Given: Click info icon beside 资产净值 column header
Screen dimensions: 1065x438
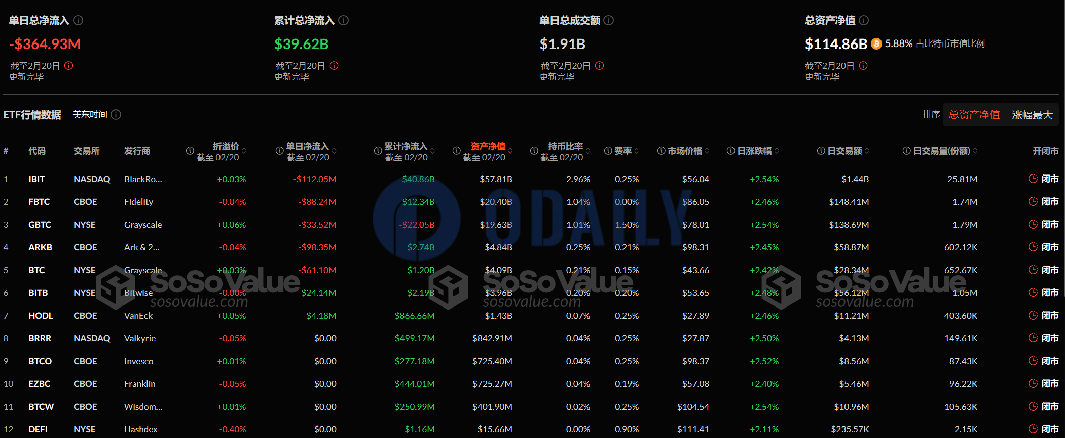Looking at the screenshot, I should point(456,151).
